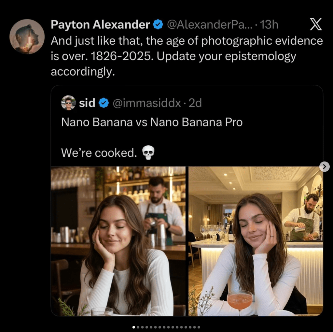333x332 pixels.
Task: Open the sid display name
Action: 87,103
